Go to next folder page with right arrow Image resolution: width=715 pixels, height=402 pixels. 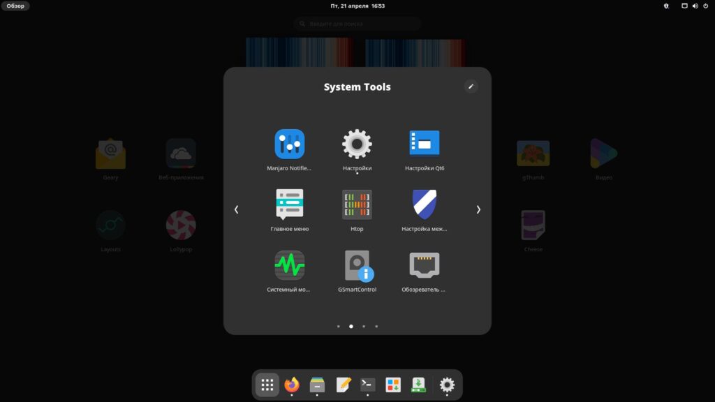click(x=478, y=209)
